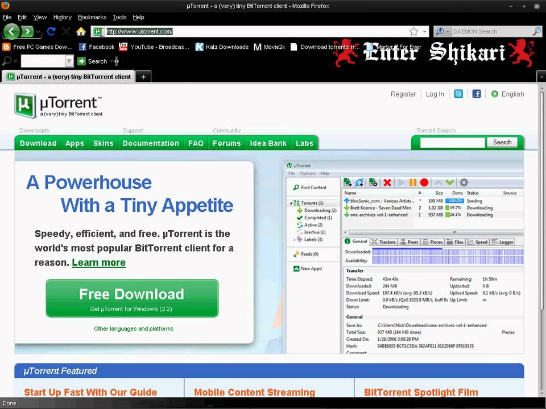Open the View menu

[x=40, y=17]
